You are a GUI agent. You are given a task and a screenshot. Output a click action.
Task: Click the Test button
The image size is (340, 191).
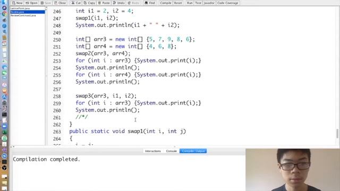coord(198,3)
